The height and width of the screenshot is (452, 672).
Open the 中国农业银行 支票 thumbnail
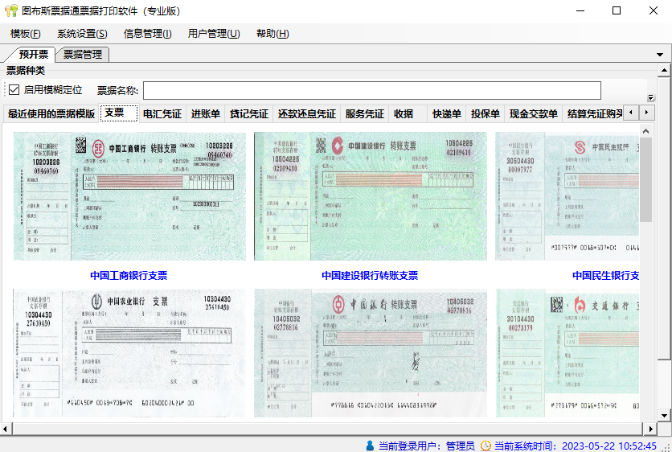[130, 353]
